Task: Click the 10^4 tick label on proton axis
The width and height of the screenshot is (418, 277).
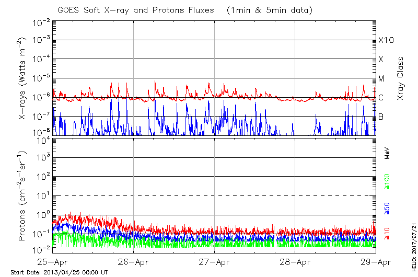Action: [42, 139]
